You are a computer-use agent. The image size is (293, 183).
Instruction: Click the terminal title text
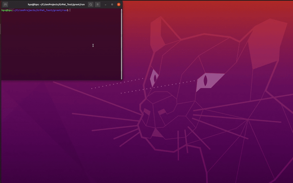coord(56,4)
